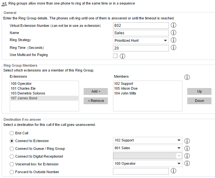Screen dimensions: 215x178
Task: Select End Call radio button
Action: click(12, 133)
